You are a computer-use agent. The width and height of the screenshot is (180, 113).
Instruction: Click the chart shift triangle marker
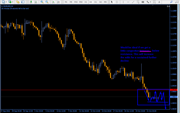(x=153, y=5)
